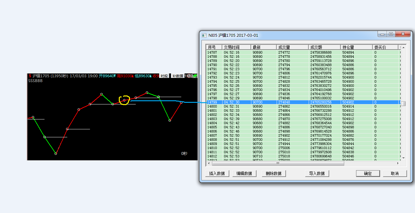The image size is (415, 213).
Task: Click the horizontal scrollbar thumb
Action: pyautogui.click(x=278, y=163)
